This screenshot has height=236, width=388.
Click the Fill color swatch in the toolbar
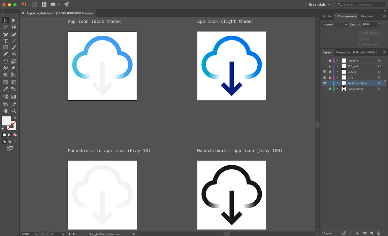(7, 121)
